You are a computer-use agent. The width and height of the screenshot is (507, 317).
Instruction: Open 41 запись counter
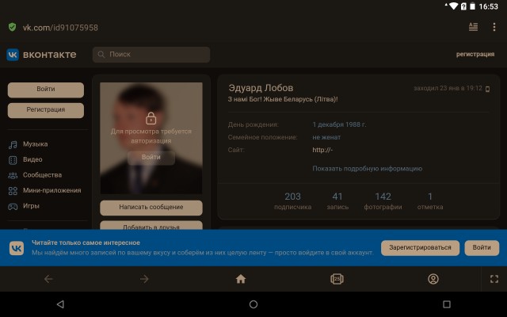337,201
